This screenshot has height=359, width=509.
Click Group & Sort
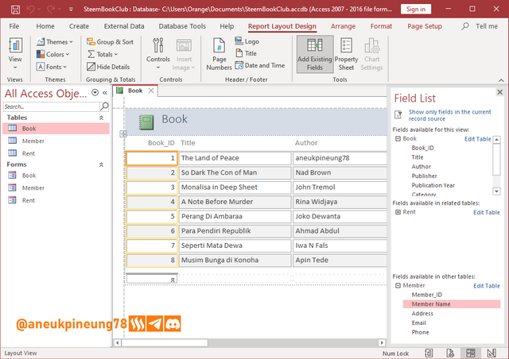click(x=110, y=42)
